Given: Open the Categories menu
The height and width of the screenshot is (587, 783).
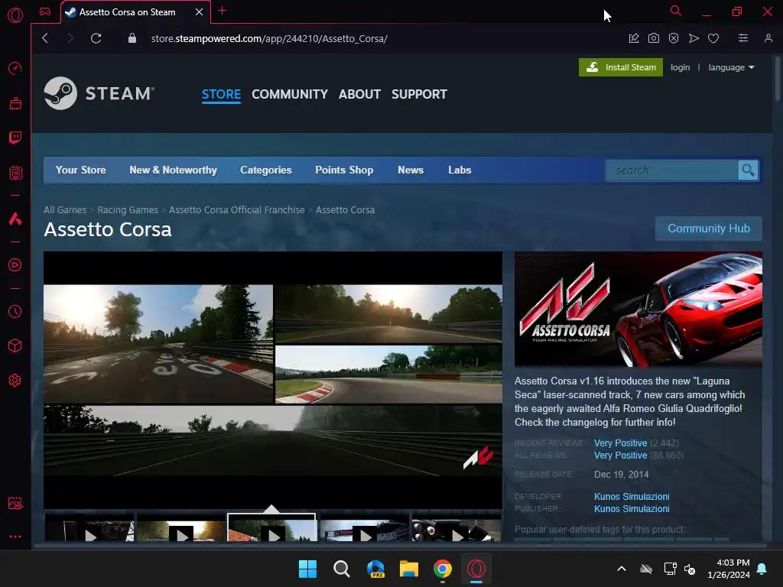Looking at the screenshot, I should (265, 170).
